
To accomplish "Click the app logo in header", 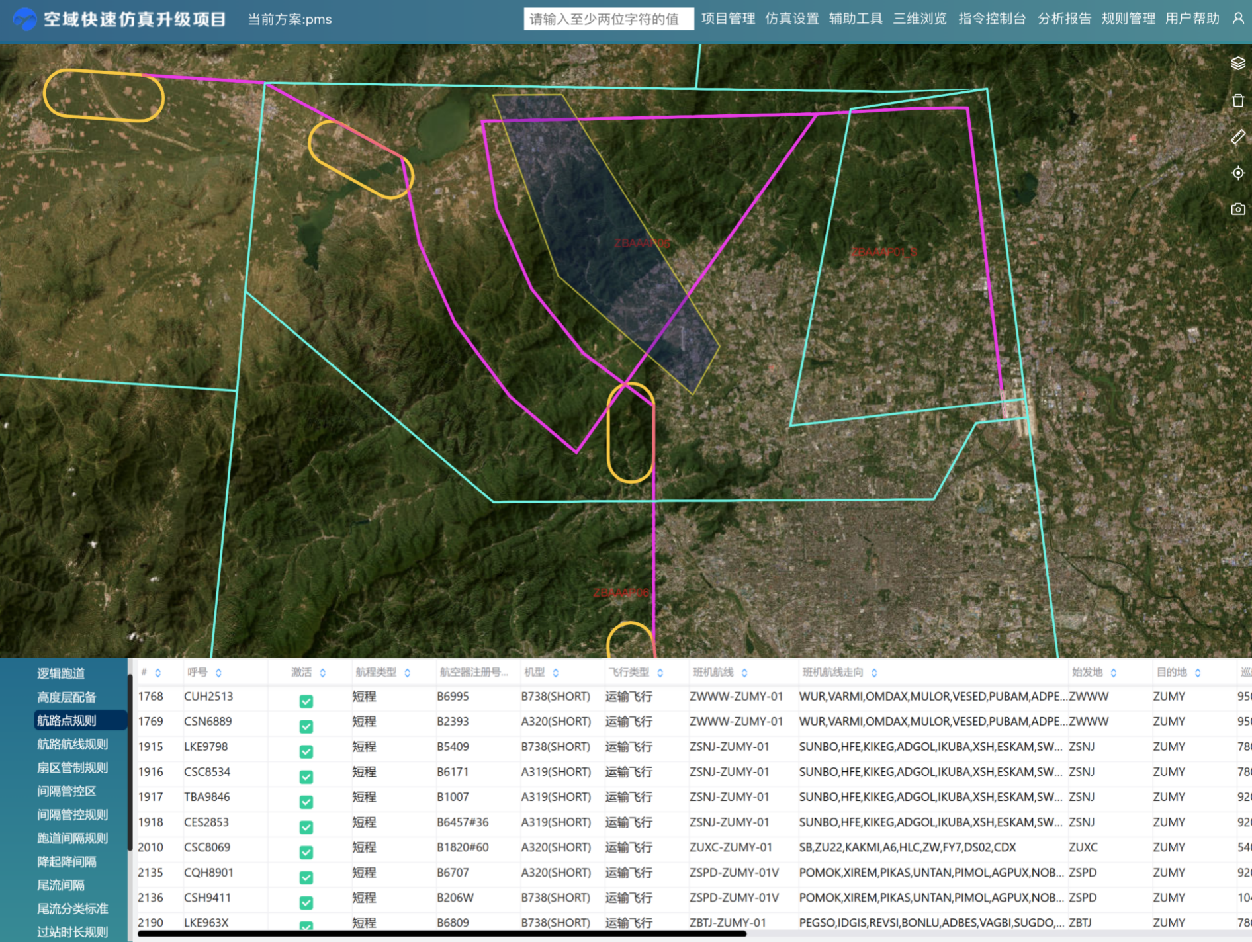I will click(x=25, y=19).
